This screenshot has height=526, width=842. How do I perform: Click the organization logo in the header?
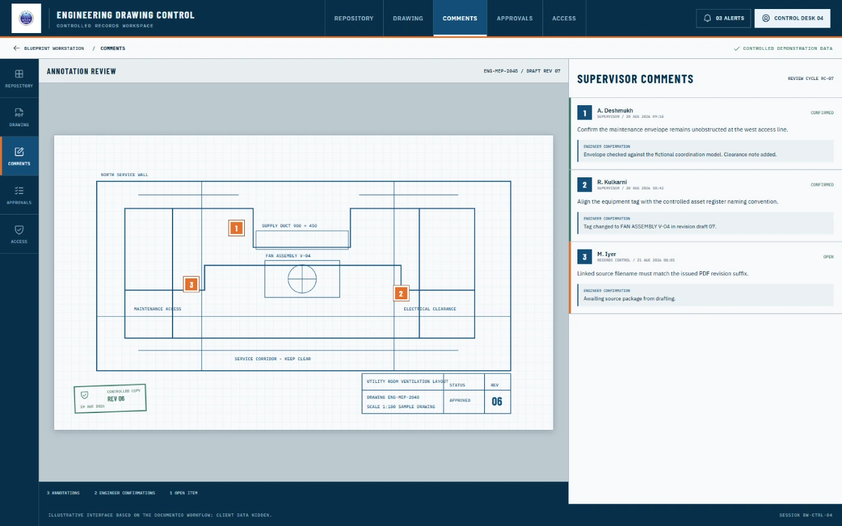coord(26,18)
